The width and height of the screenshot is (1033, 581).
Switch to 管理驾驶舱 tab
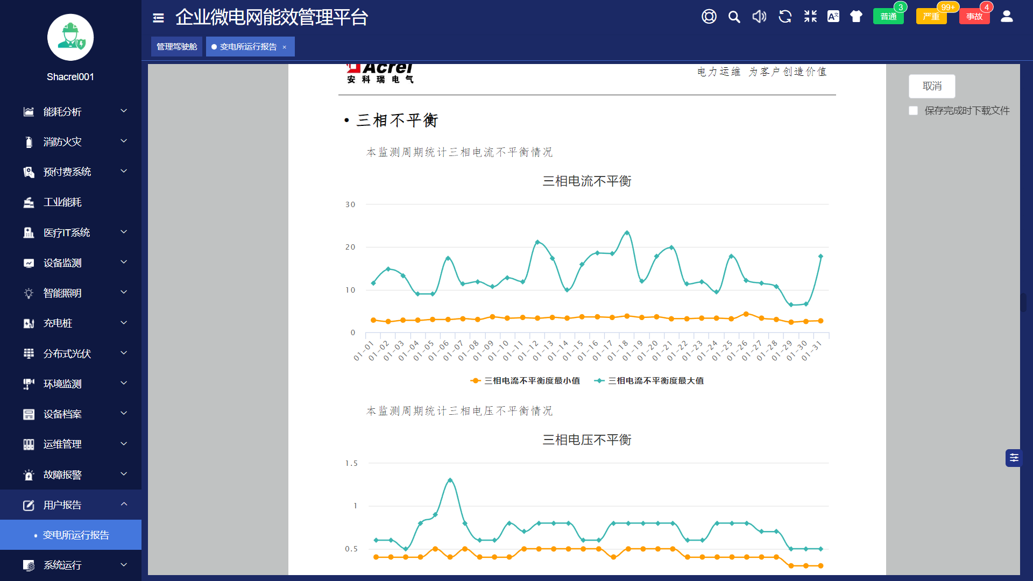coord(176,47)
